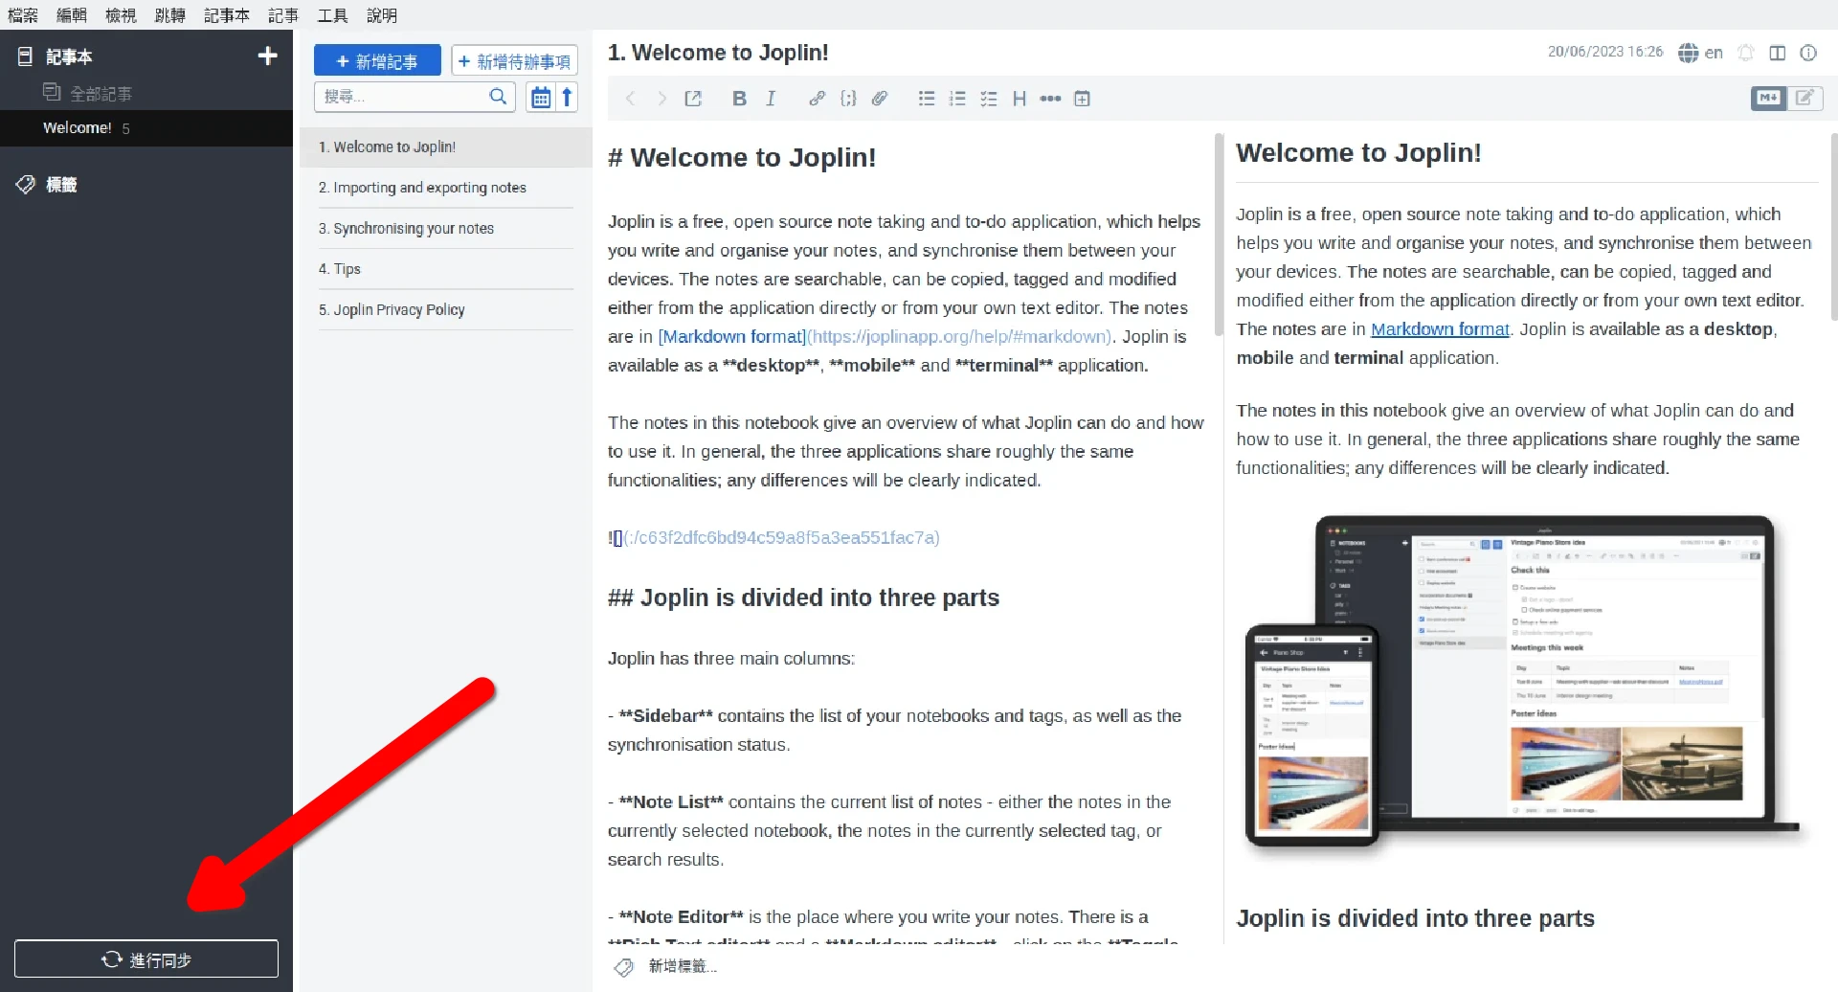This screenshot has width=1838, height=992.
Task: Insert a checkbox list from the toolbar
Action: 989,99
